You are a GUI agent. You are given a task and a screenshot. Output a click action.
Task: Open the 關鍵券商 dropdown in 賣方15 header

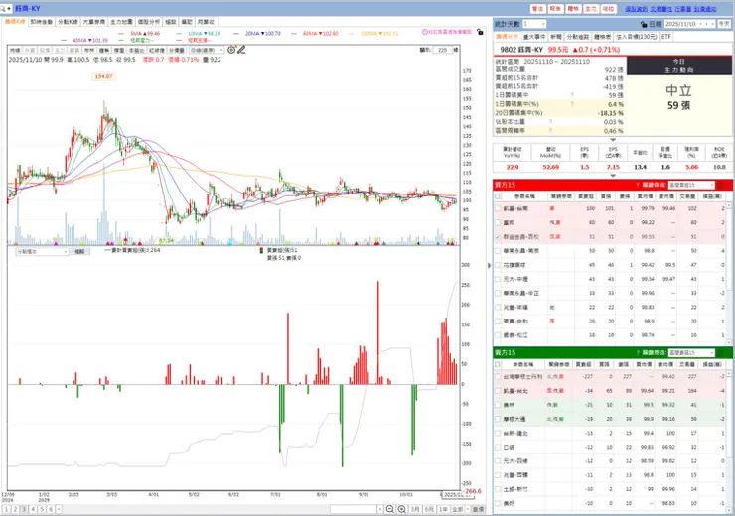691,352
